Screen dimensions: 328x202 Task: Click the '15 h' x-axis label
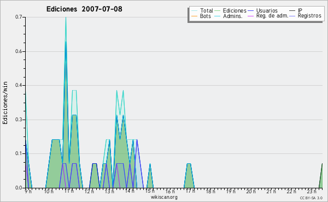pos(150,191)
